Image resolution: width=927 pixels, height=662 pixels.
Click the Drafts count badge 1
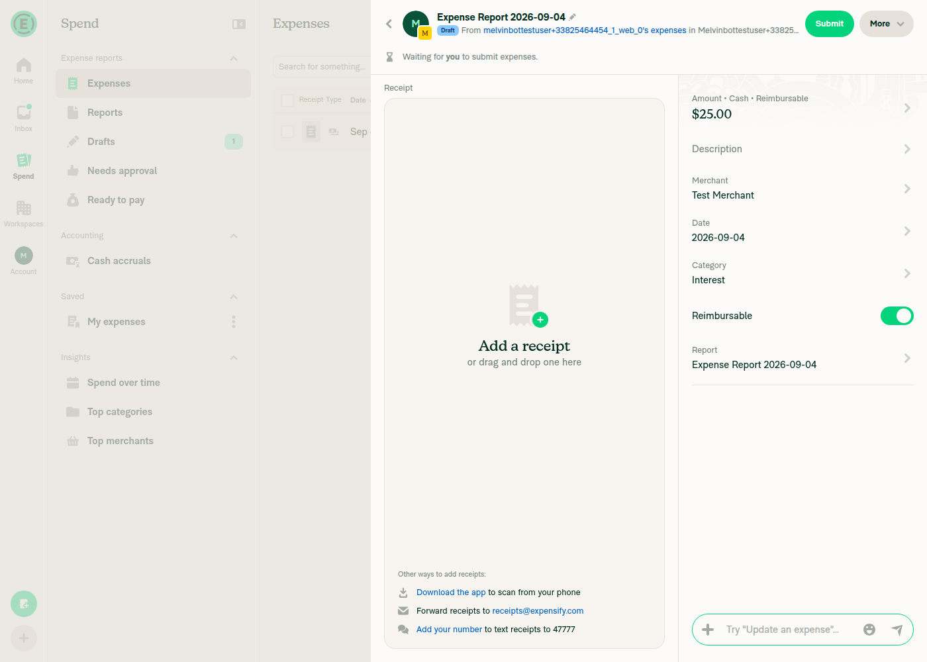tap(234, 142)
